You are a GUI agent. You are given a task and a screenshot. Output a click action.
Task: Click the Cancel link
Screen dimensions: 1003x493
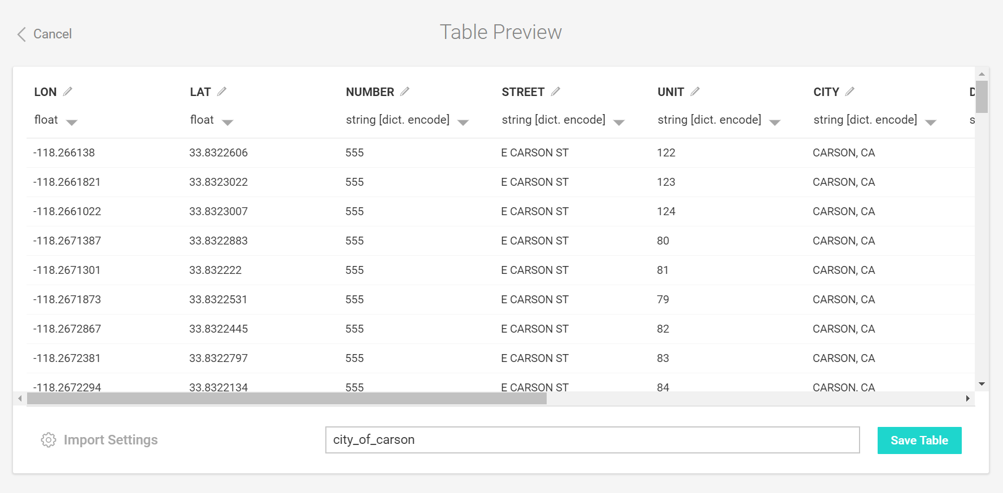coord(53,34)
